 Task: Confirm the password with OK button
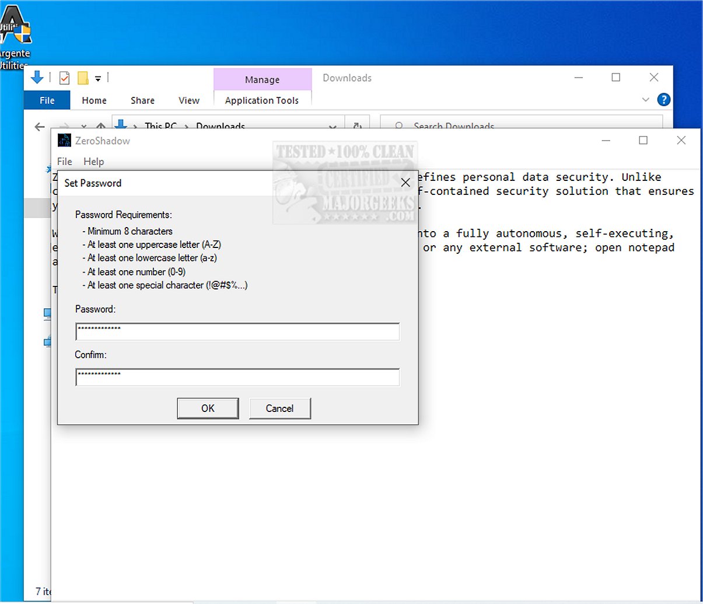pos(208,409)
